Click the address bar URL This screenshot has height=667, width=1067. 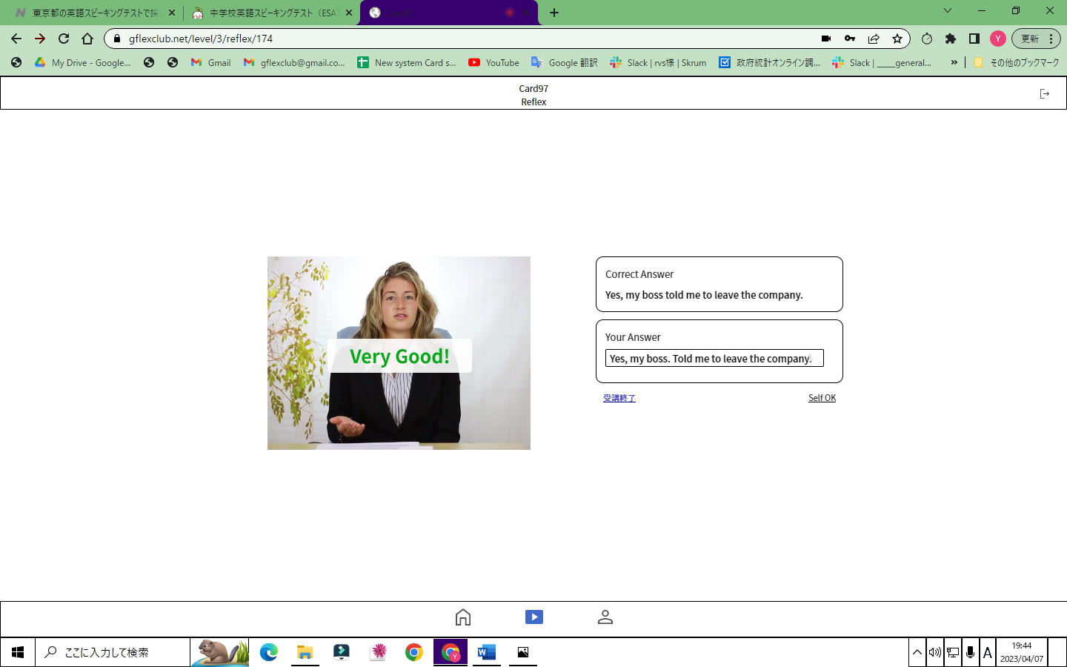pyautogui.click(x=201, y=39)
